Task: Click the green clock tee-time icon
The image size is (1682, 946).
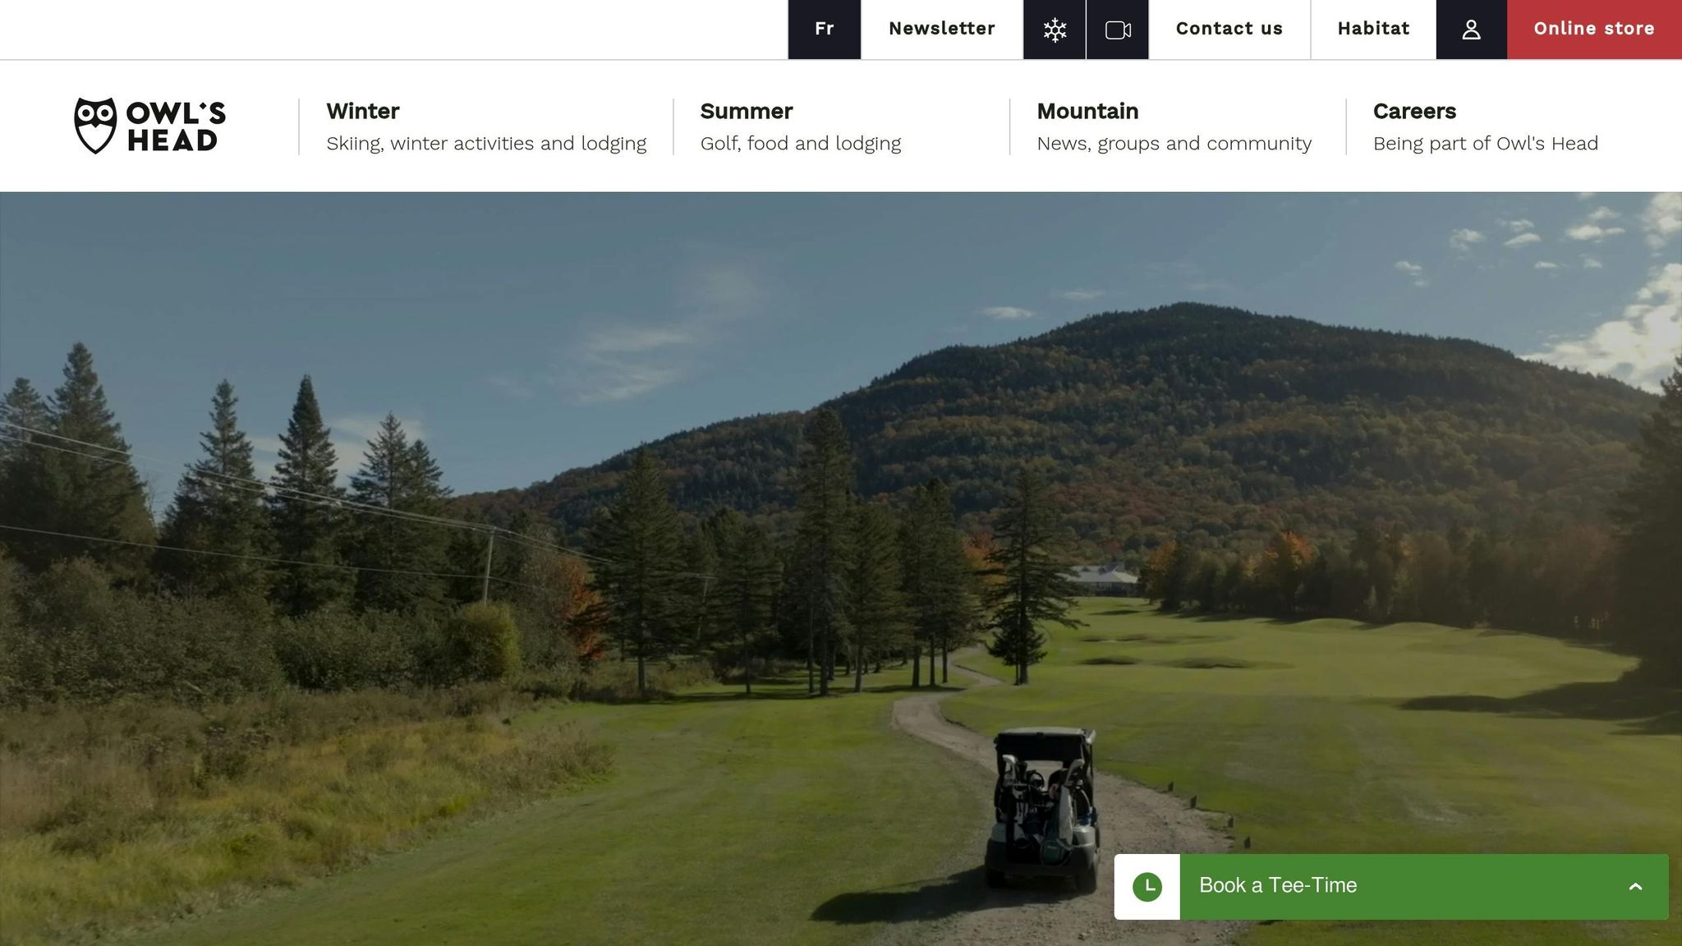Action: coord(1147,887)
